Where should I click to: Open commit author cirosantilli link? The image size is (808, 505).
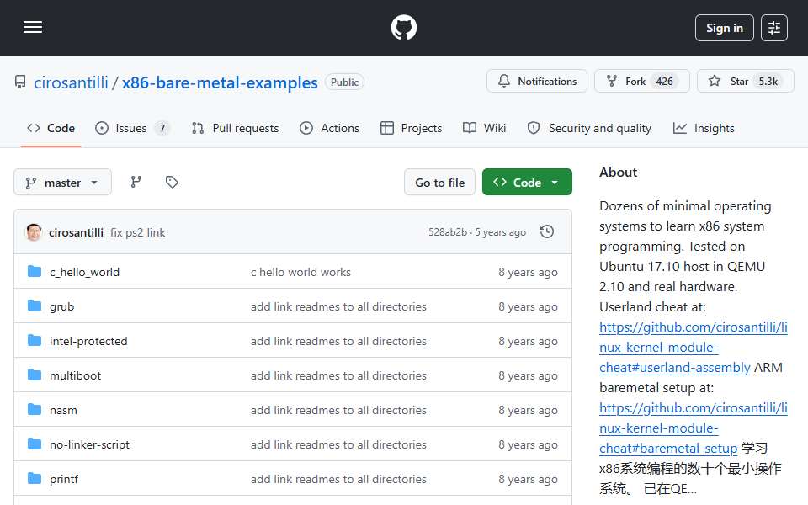click(x=76, y=232)
